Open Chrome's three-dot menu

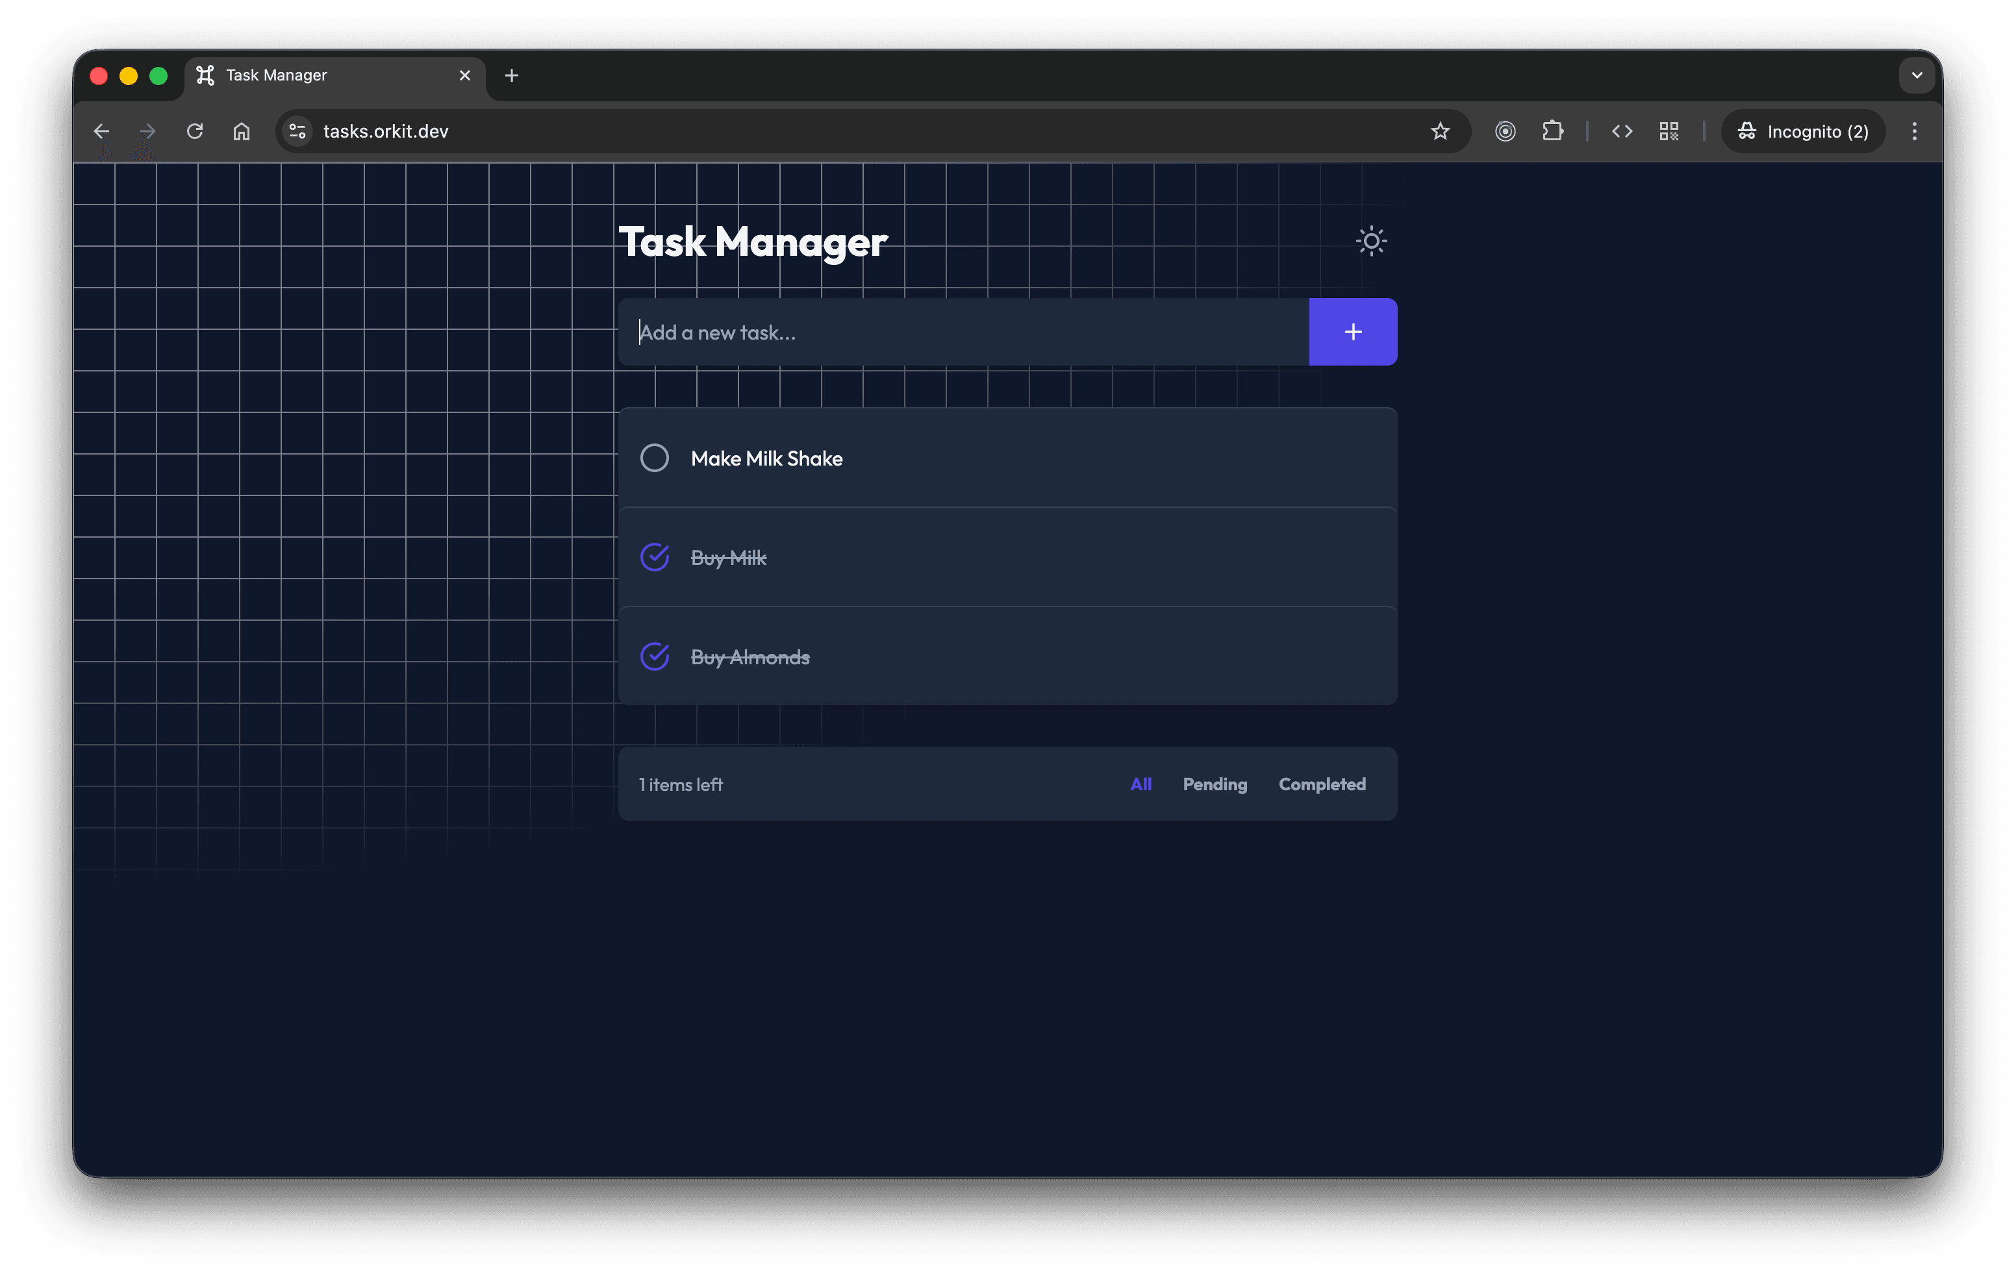pyautogui.click(x=1914, y=131)
